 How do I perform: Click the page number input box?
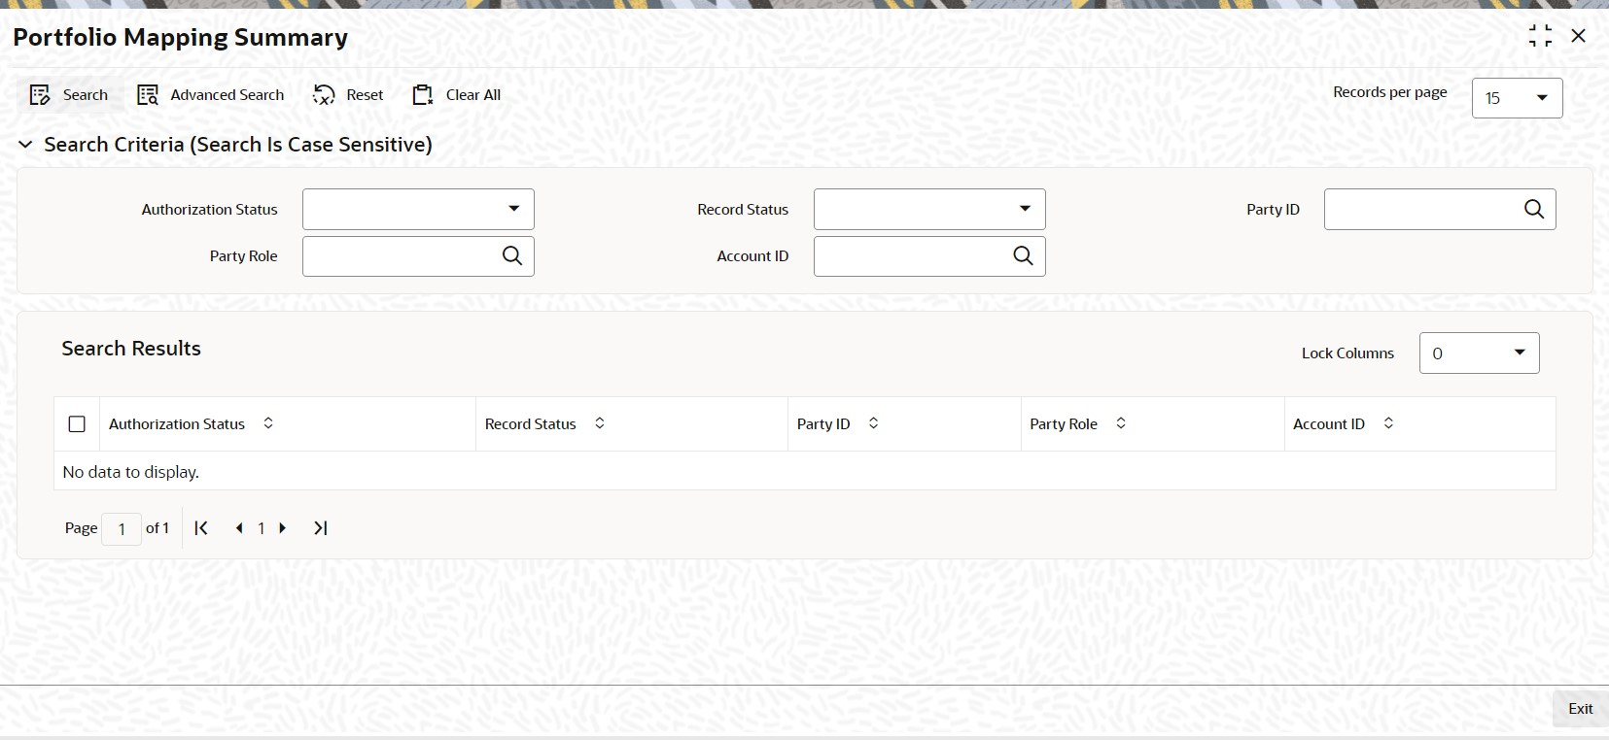pyautogui.click(x=122, y=529)
